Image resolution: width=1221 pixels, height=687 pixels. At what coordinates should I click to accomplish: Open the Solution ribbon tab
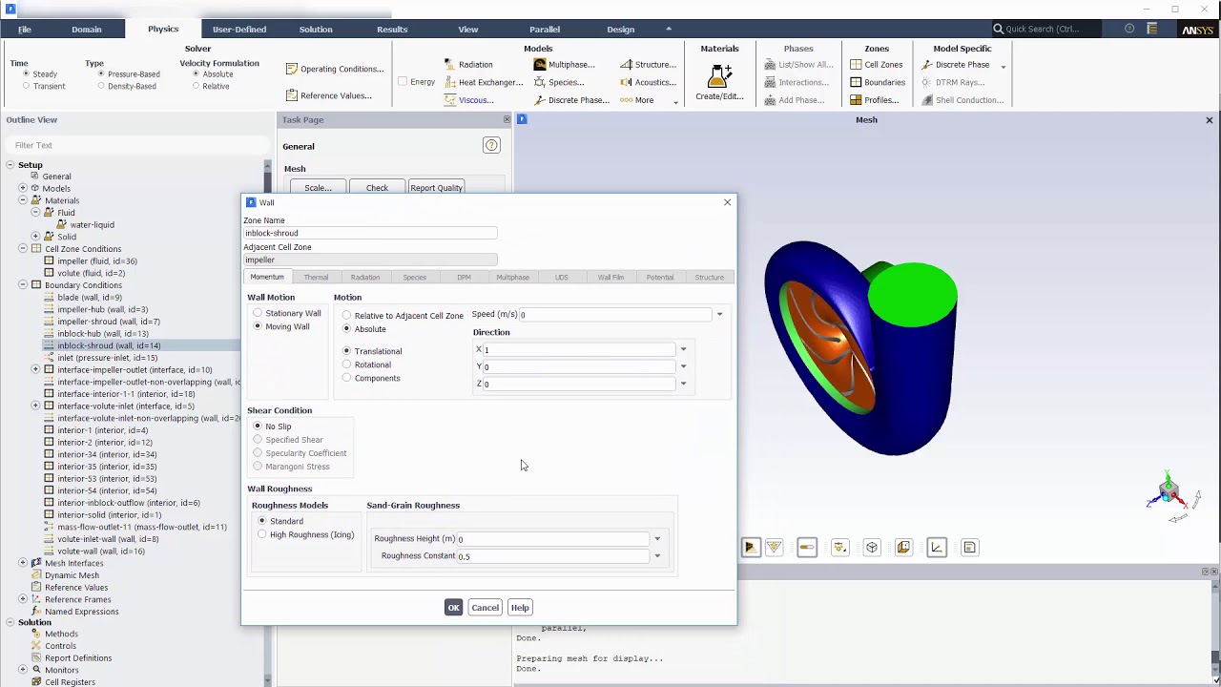tap(316, 30)
